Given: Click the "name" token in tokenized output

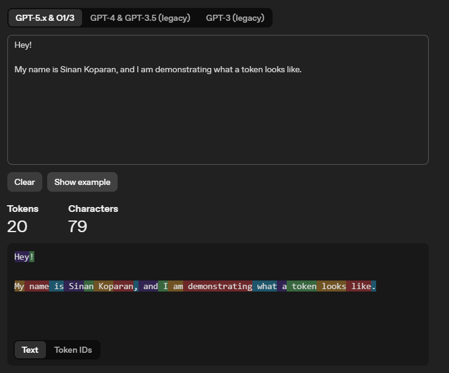Looking at the screenshot, I should click(x=37, y=286).
